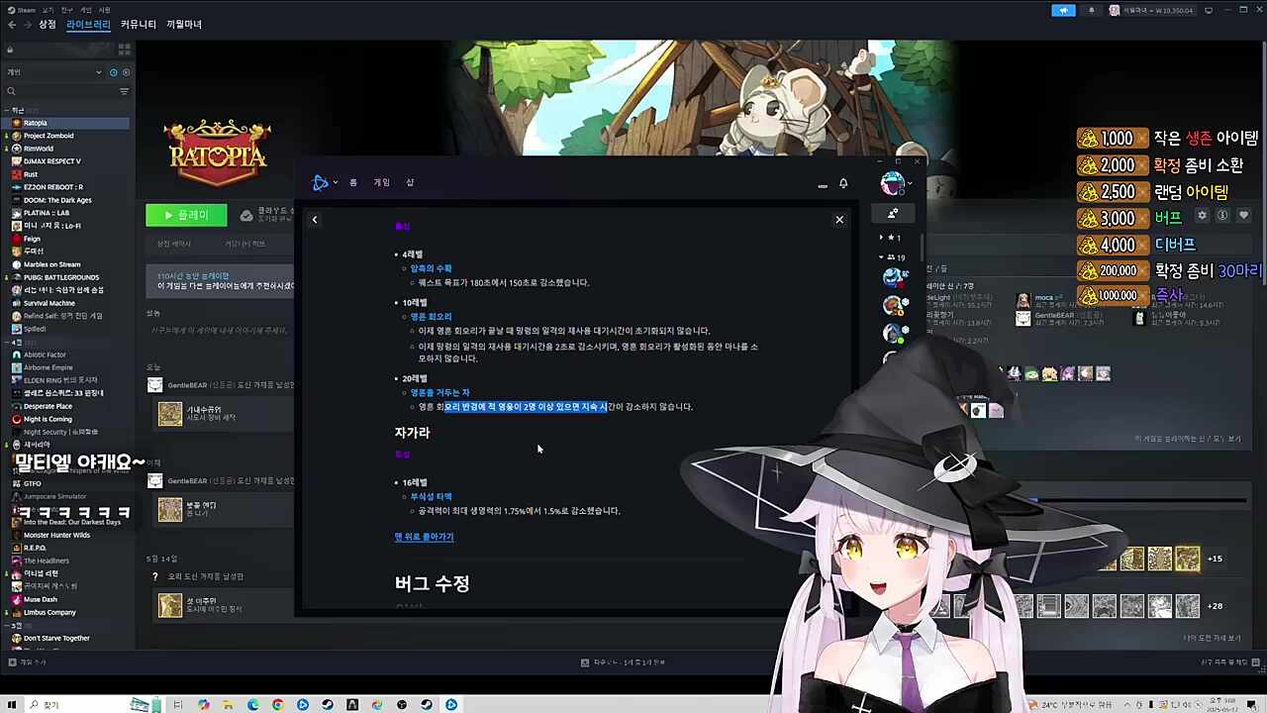The width and height of the screenshot is (1267, 713).
Task: Open the 샵 tab in Battle.net
Action: [x=410, y=182]
